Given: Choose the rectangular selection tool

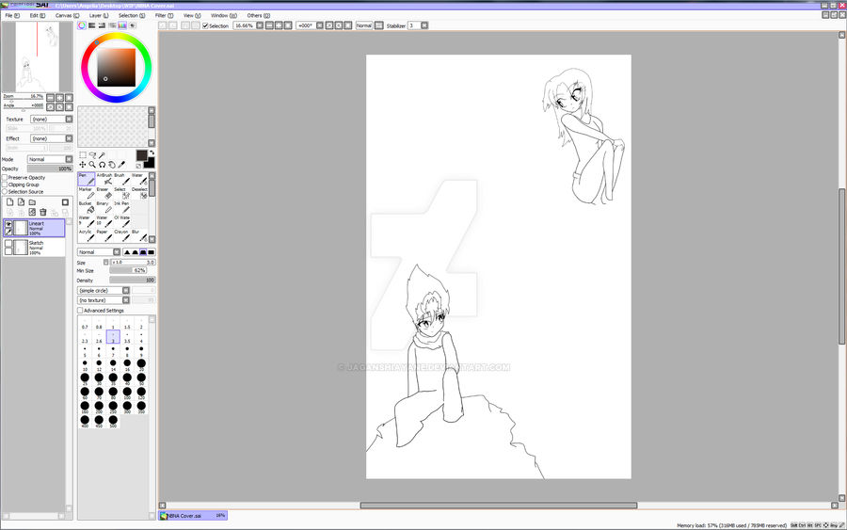Looking at the screenshot, I should point(83,155).
